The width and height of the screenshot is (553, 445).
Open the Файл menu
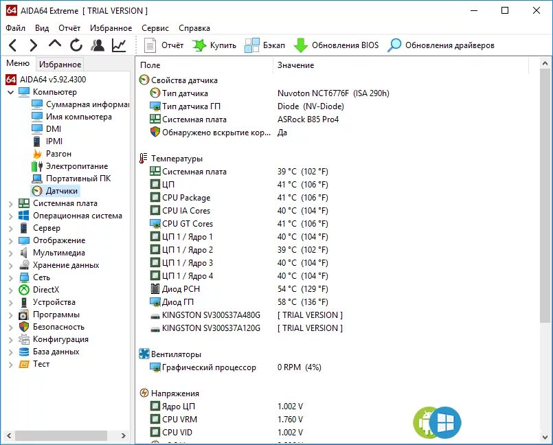pyautogui.click(x=16, y=28)
